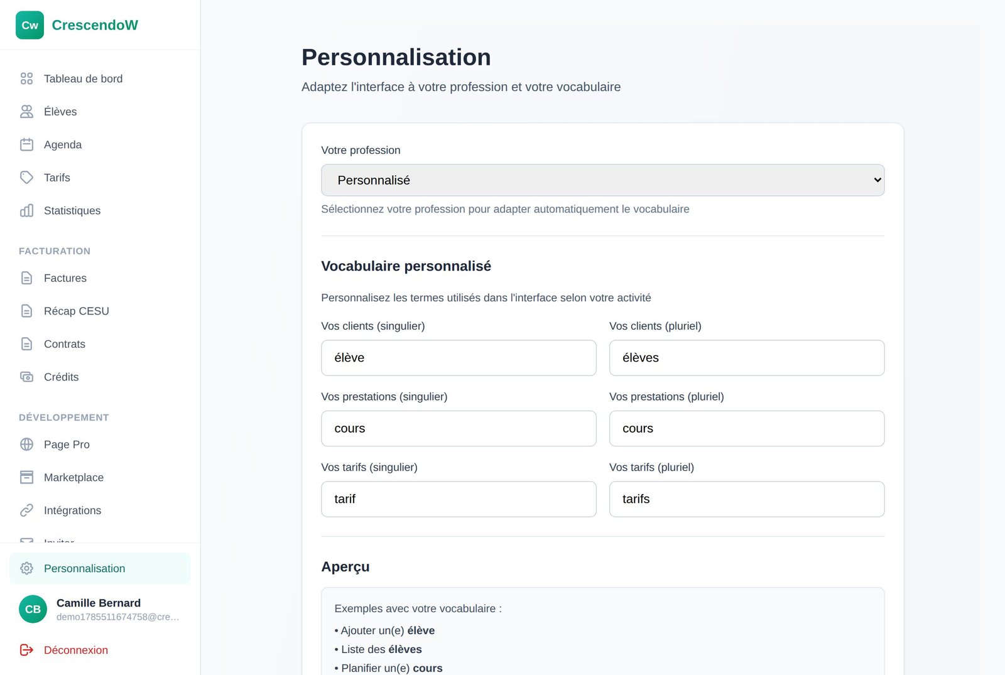Click the Contrats document icon
Screen dimensions: 1005x675
(26, 344)
